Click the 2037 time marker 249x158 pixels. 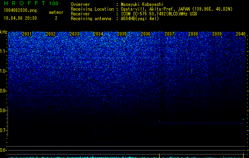point(169,34)
